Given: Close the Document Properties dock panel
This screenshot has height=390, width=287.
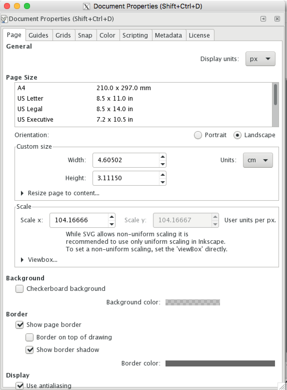Looking at the screenshot, I should 277,19.
